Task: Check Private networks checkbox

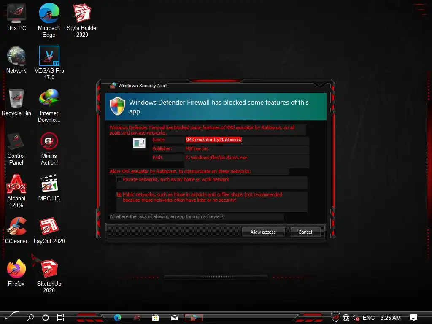Action: [119, 179]
